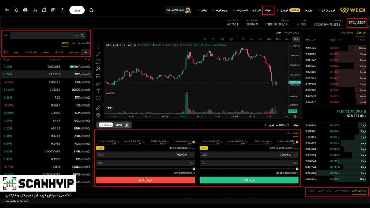The height and width of the screenshot is (208, 370).
Task: Open the user profile icon
Action: (x=63, y=10)
